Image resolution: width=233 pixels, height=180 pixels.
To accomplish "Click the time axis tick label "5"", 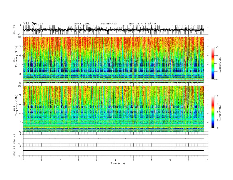I will [x=115, y=160].
